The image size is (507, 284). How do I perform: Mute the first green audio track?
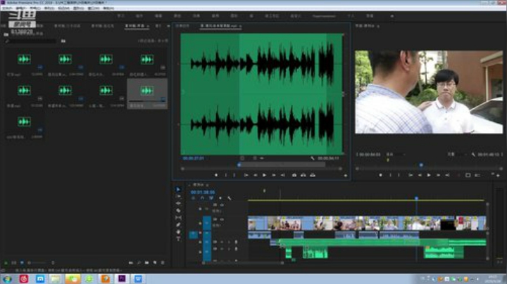pos(222,242)
